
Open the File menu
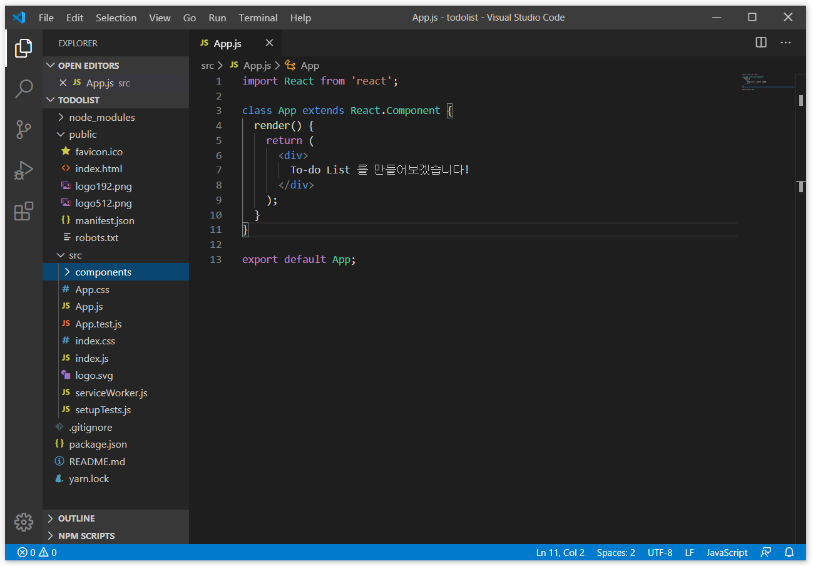(x=46, y=18)
